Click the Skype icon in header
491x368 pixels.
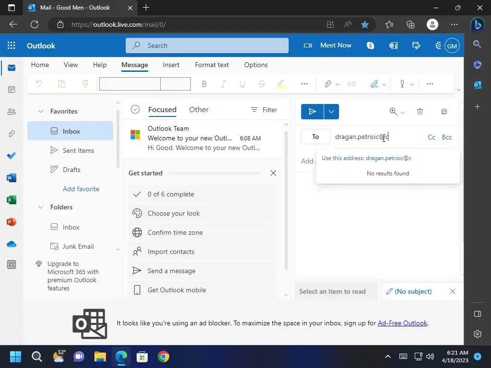371,46
